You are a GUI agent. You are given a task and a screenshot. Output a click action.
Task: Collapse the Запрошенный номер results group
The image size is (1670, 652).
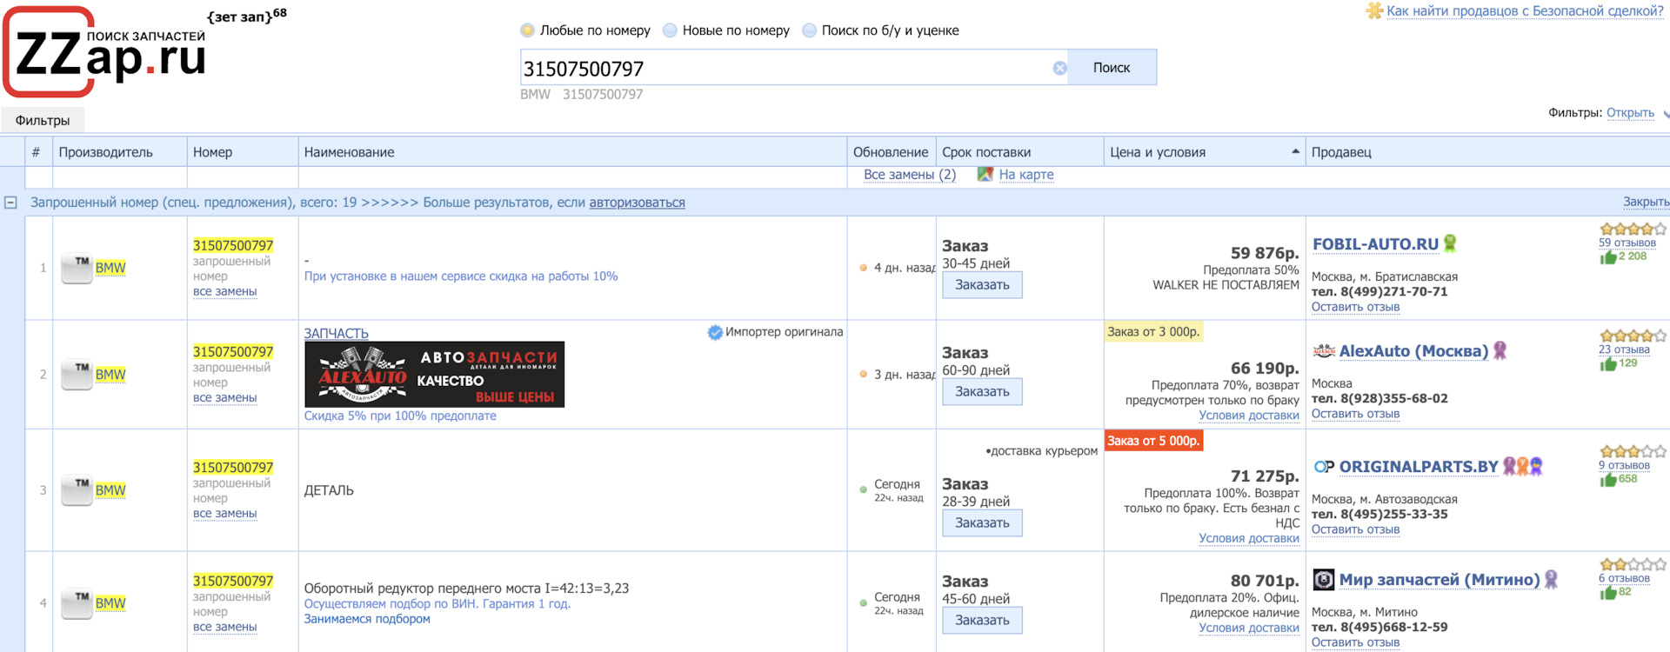(10, 203)
